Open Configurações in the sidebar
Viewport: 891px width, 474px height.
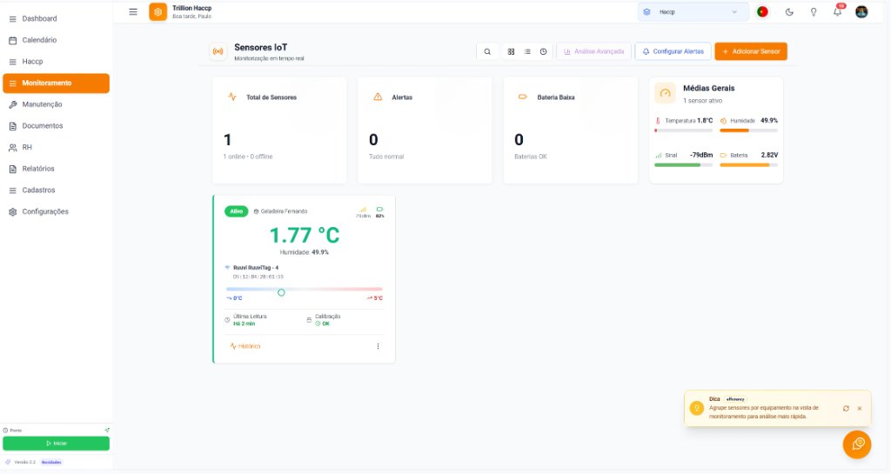pos(56,211)
